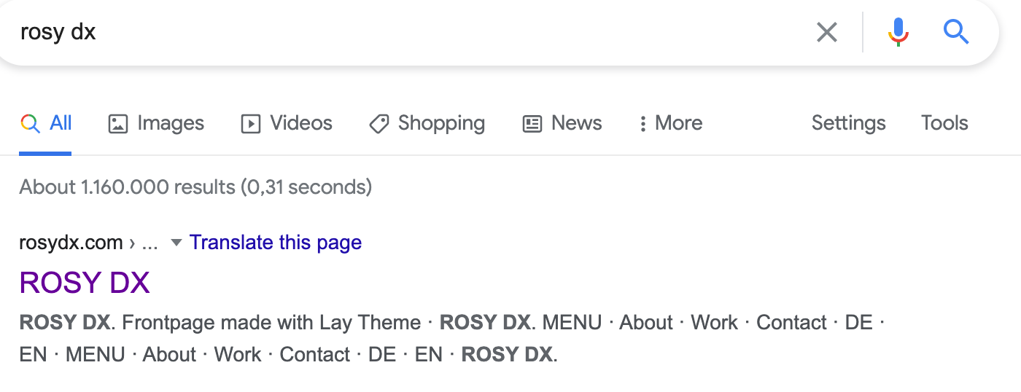Click the picture icon beside Images
1021x392 pixels.
118,124
